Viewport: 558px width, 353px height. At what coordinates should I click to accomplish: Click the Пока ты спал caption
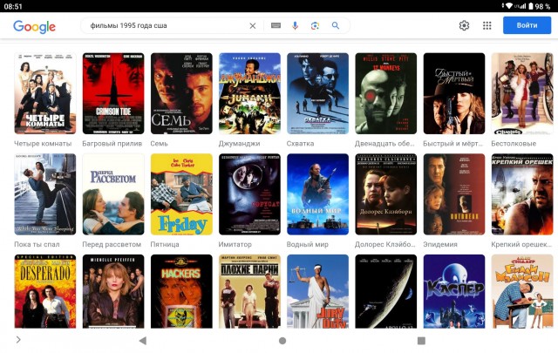[37, 244]
